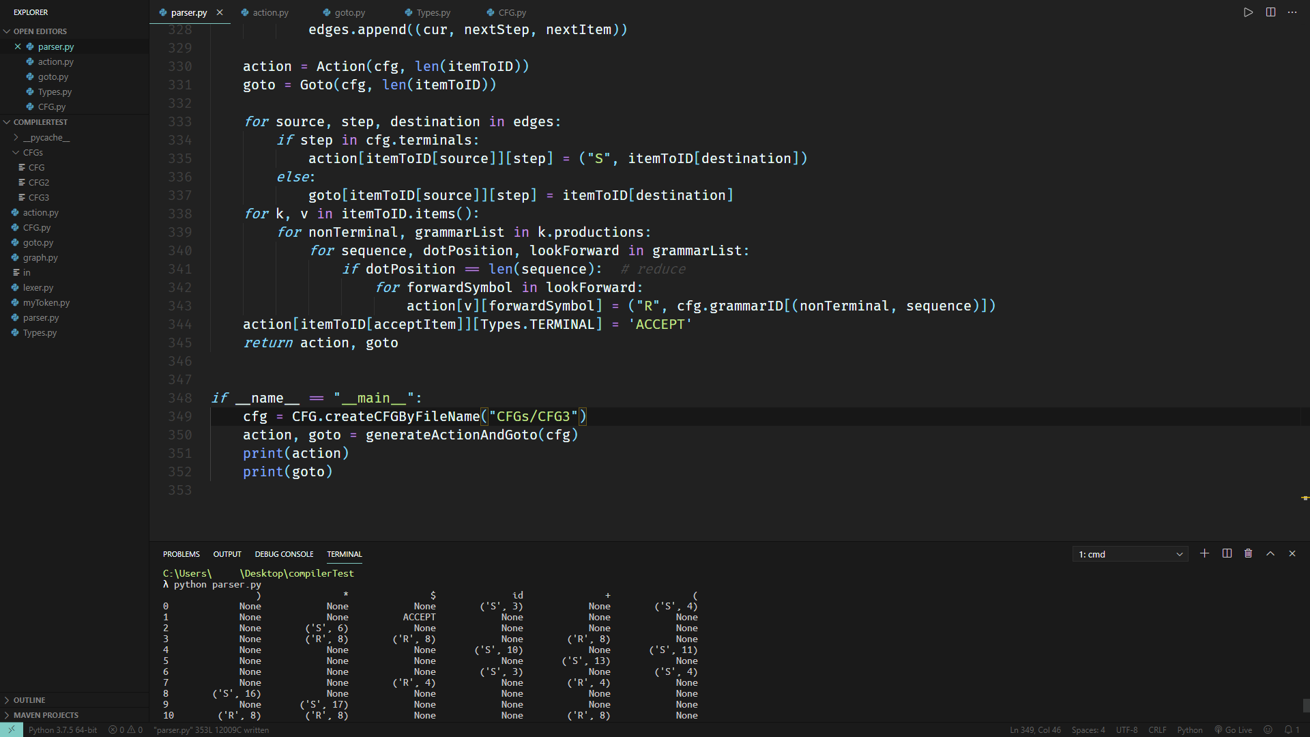
Task: Open myToken.py from the file tree
Action: [74, 302]
